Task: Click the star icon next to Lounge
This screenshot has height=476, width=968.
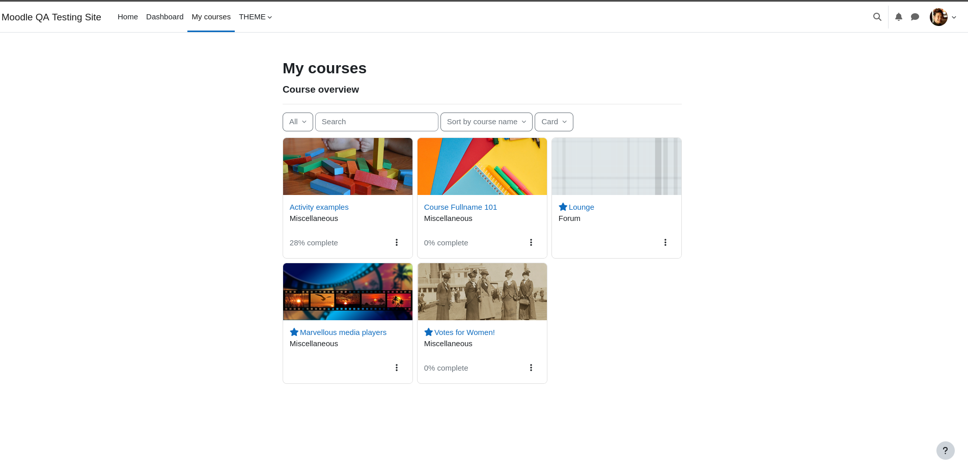Action: (x=563, y=207)
